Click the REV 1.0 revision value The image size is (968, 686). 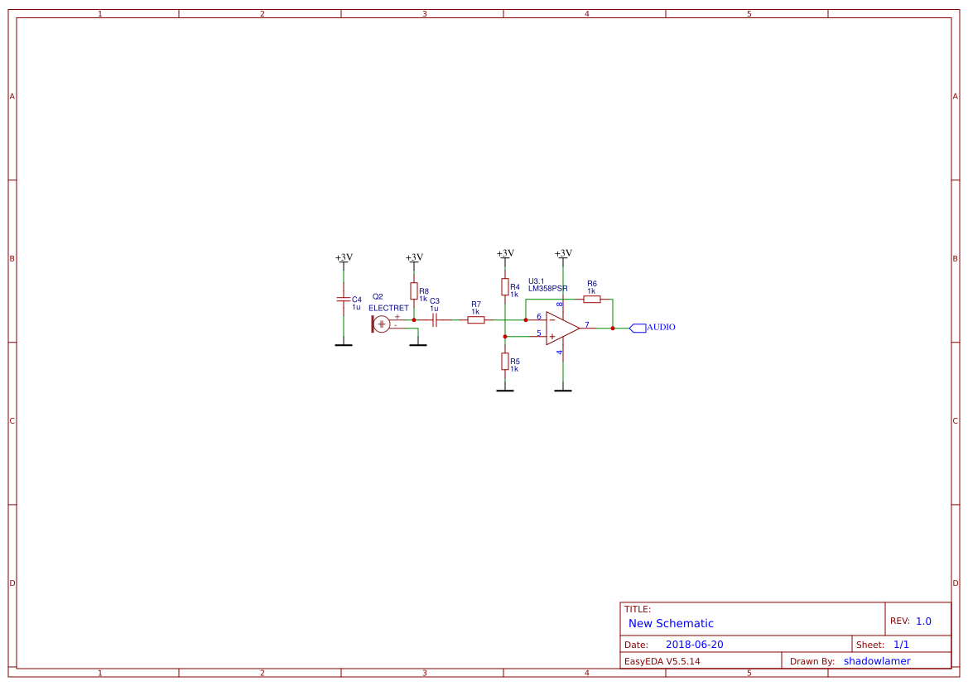[922, 620]
